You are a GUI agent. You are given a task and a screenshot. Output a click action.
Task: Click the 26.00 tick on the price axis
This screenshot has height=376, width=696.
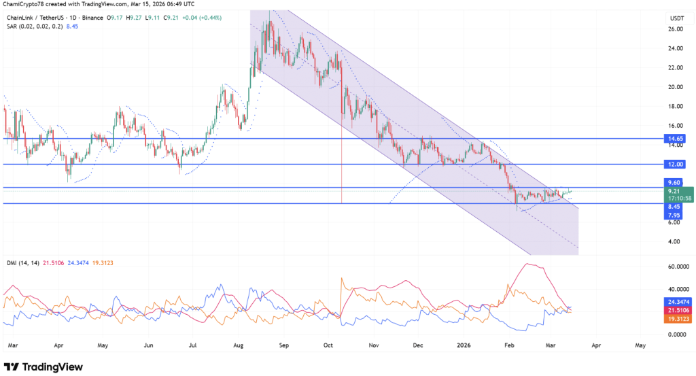click(675, 29)
